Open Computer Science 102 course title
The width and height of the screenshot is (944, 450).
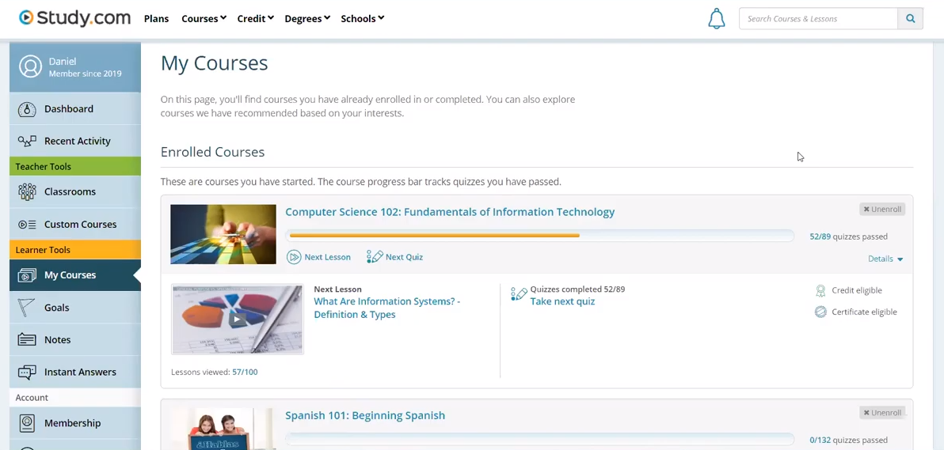click(450, 212)
